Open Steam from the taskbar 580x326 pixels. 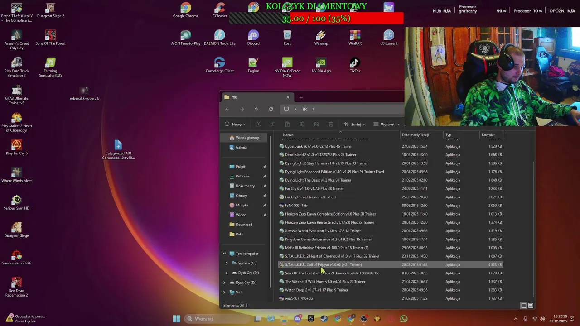click(324, 319)
